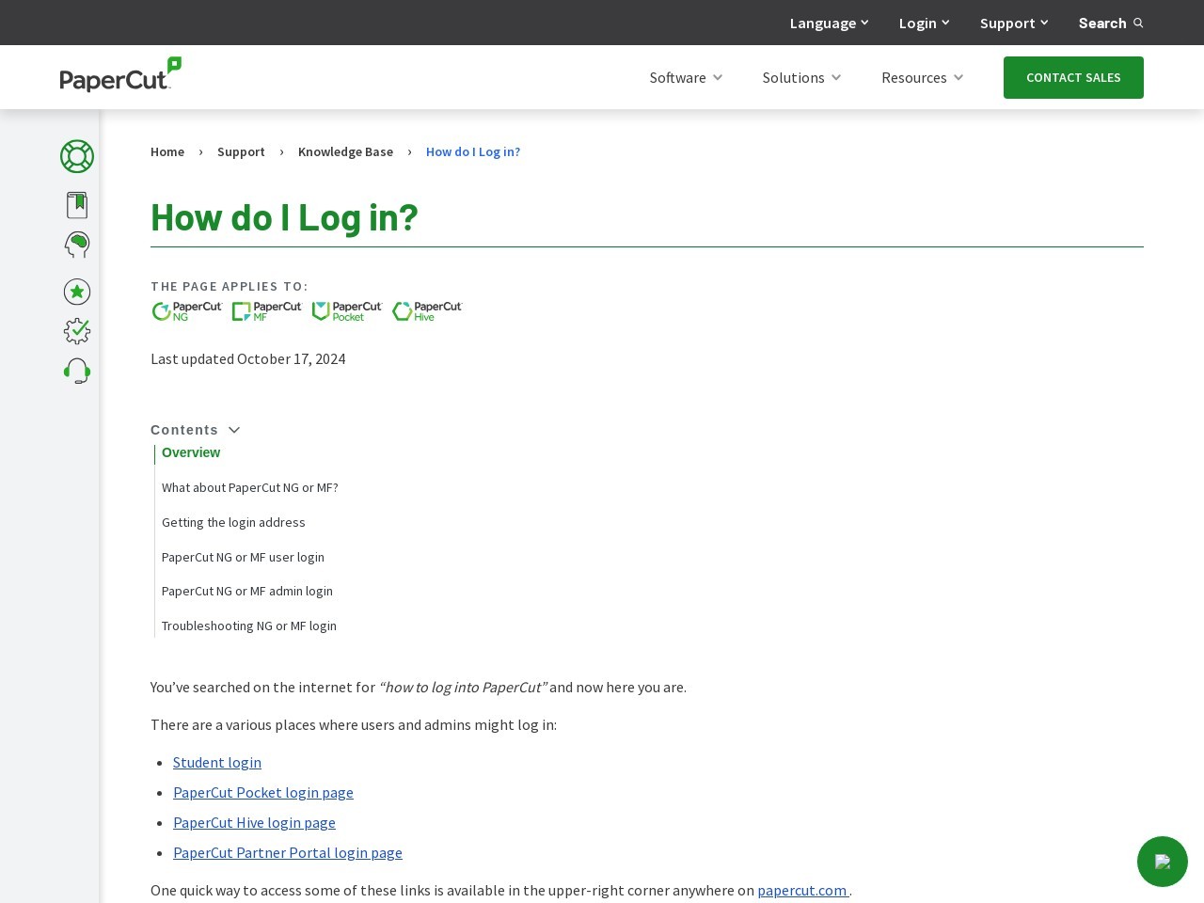
Task: Click the PaperCut Pocket product logo
Action: coord(347,311)
